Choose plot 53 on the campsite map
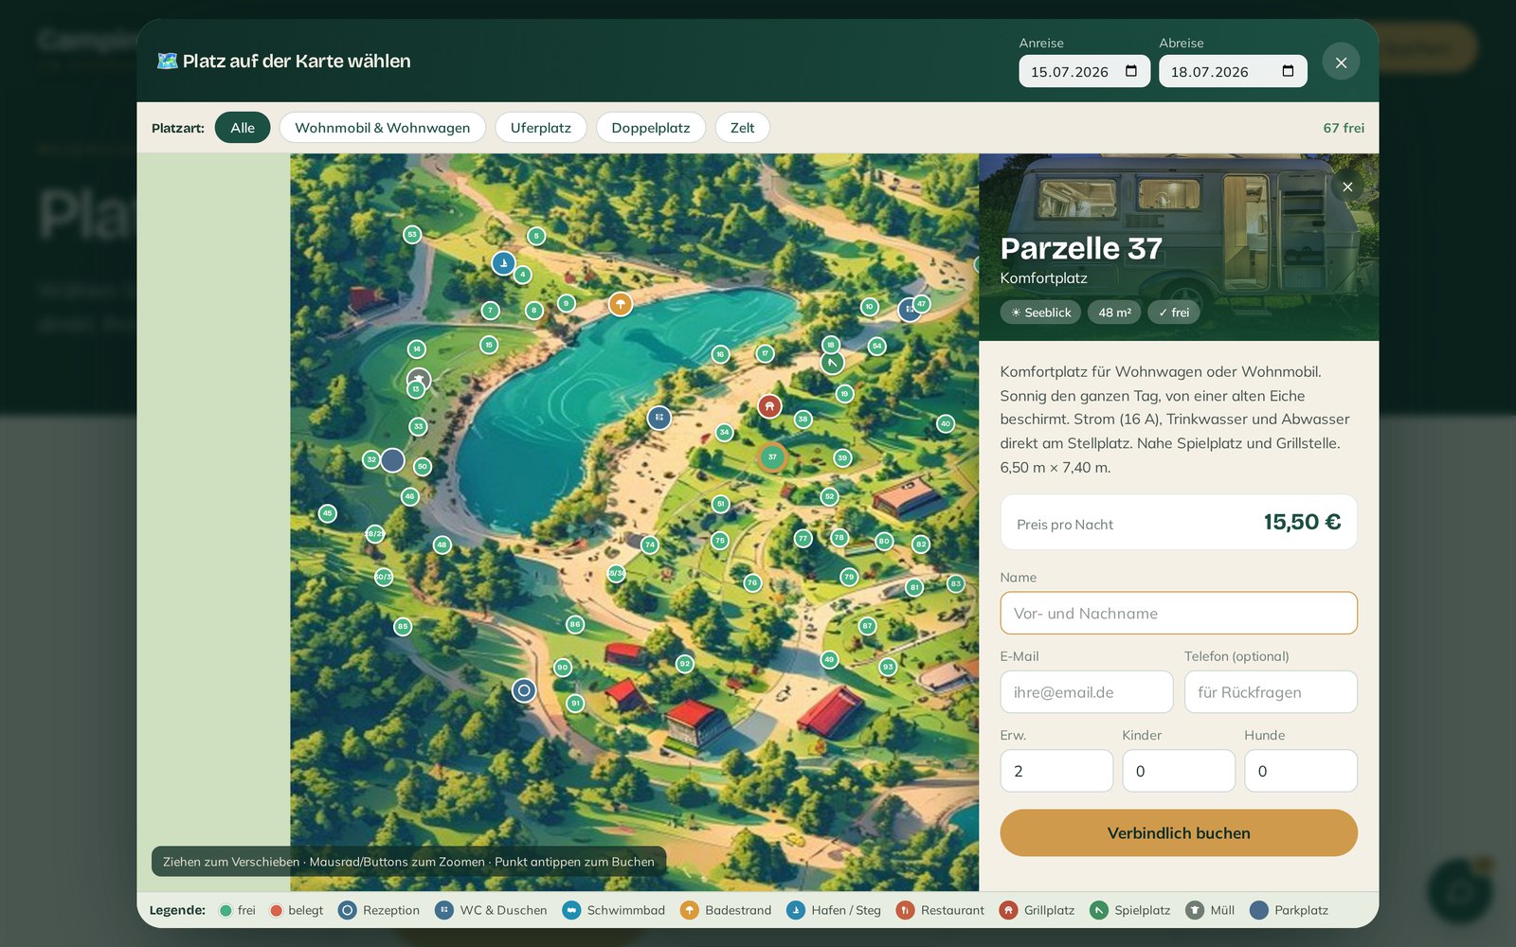Image resolution: width=1516 pixels, height=947 pixels. pos(412,234)
